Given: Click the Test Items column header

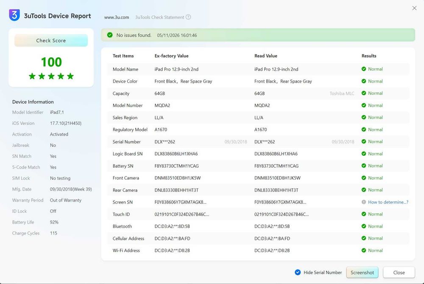Looking at the screenshot, I should click(123, 56).
